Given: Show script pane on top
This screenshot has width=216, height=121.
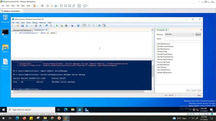Looking at the screenshot, I should point(84,26).
